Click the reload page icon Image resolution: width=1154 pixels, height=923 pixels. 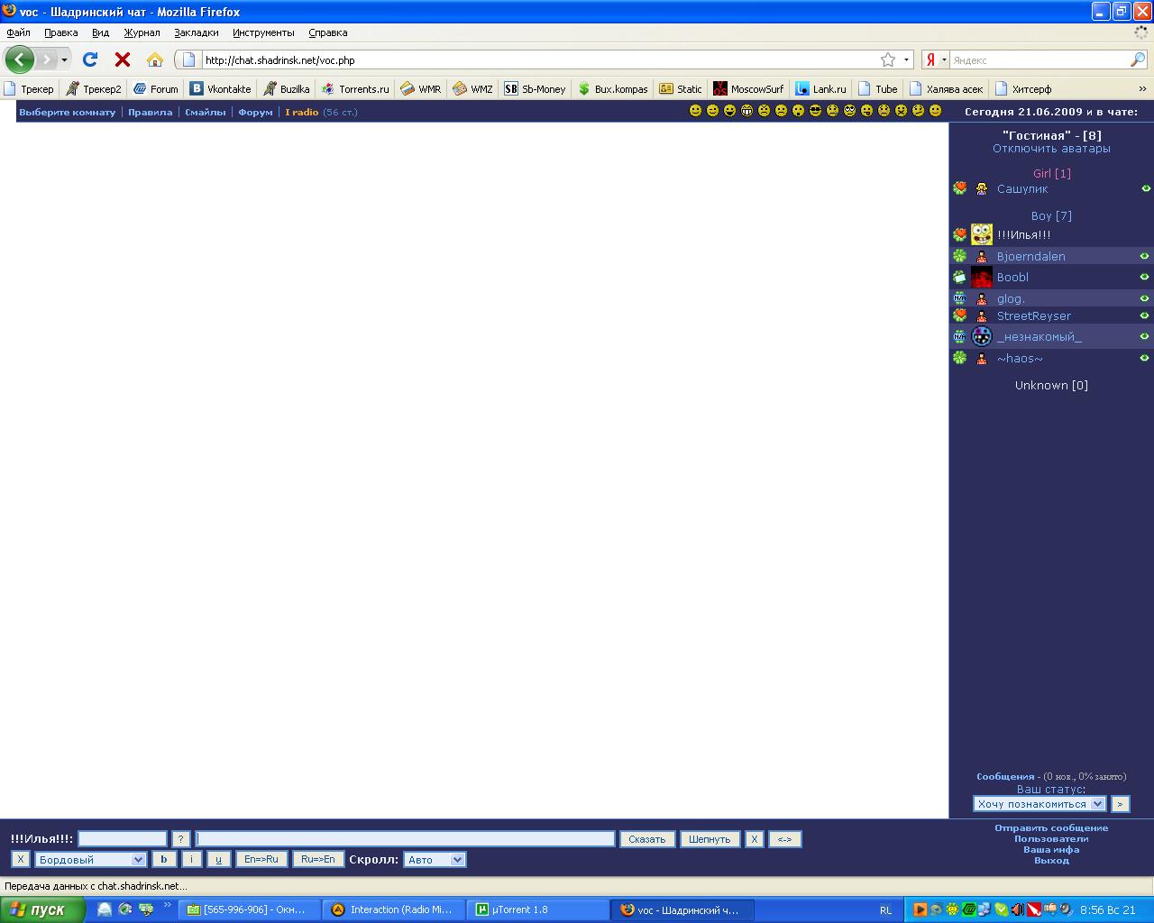click(90, 59)
